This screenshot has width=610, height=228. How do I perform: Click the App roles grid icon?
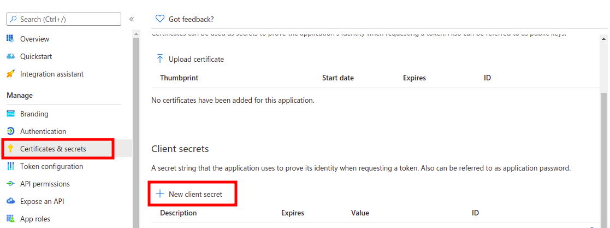(x=10, y=219)
